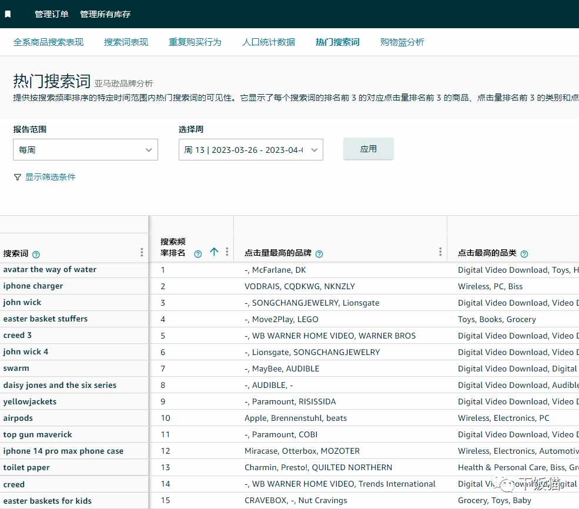Select search term 'john wick 4'
Screen dimensions: 579x509
coord(26,351)
